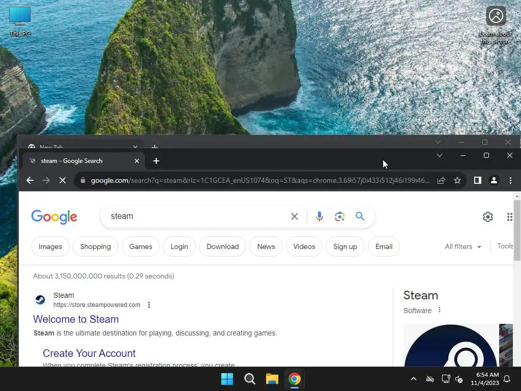Viewport: 521px width, 391px height.
Task: Click the OneDrive cloud tray icon
Action: point(430,379)
